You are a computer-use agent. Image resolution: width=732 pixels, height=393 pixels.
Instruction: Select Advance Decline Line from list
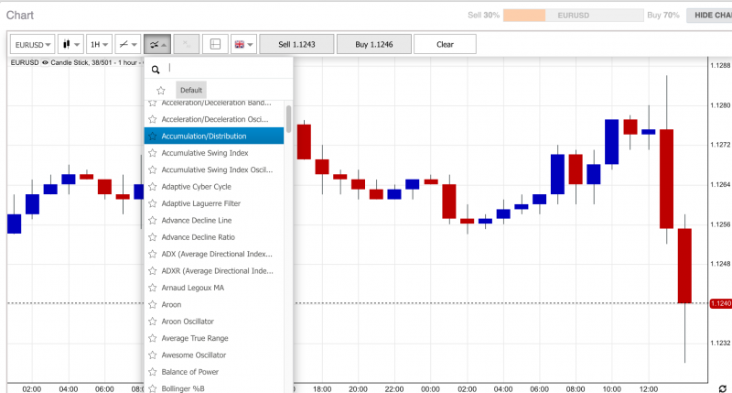214,220
